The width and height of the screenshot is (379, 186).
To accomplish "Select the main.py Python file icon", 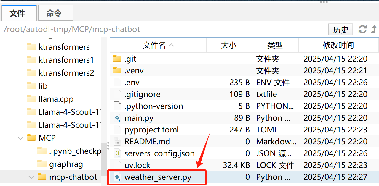I will (x=117, y=118).
